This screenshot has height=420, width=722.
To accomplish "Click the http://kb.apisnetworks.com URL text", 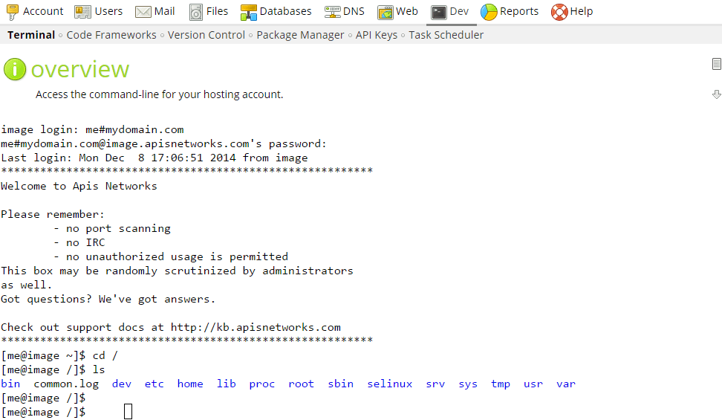I will tap(256, 327).
